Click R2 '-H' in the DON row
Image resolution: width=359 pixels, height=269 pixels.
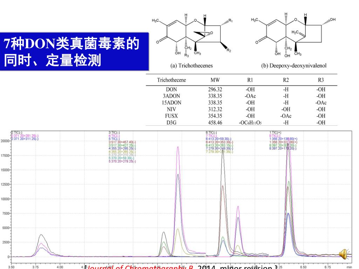[286, 89]
